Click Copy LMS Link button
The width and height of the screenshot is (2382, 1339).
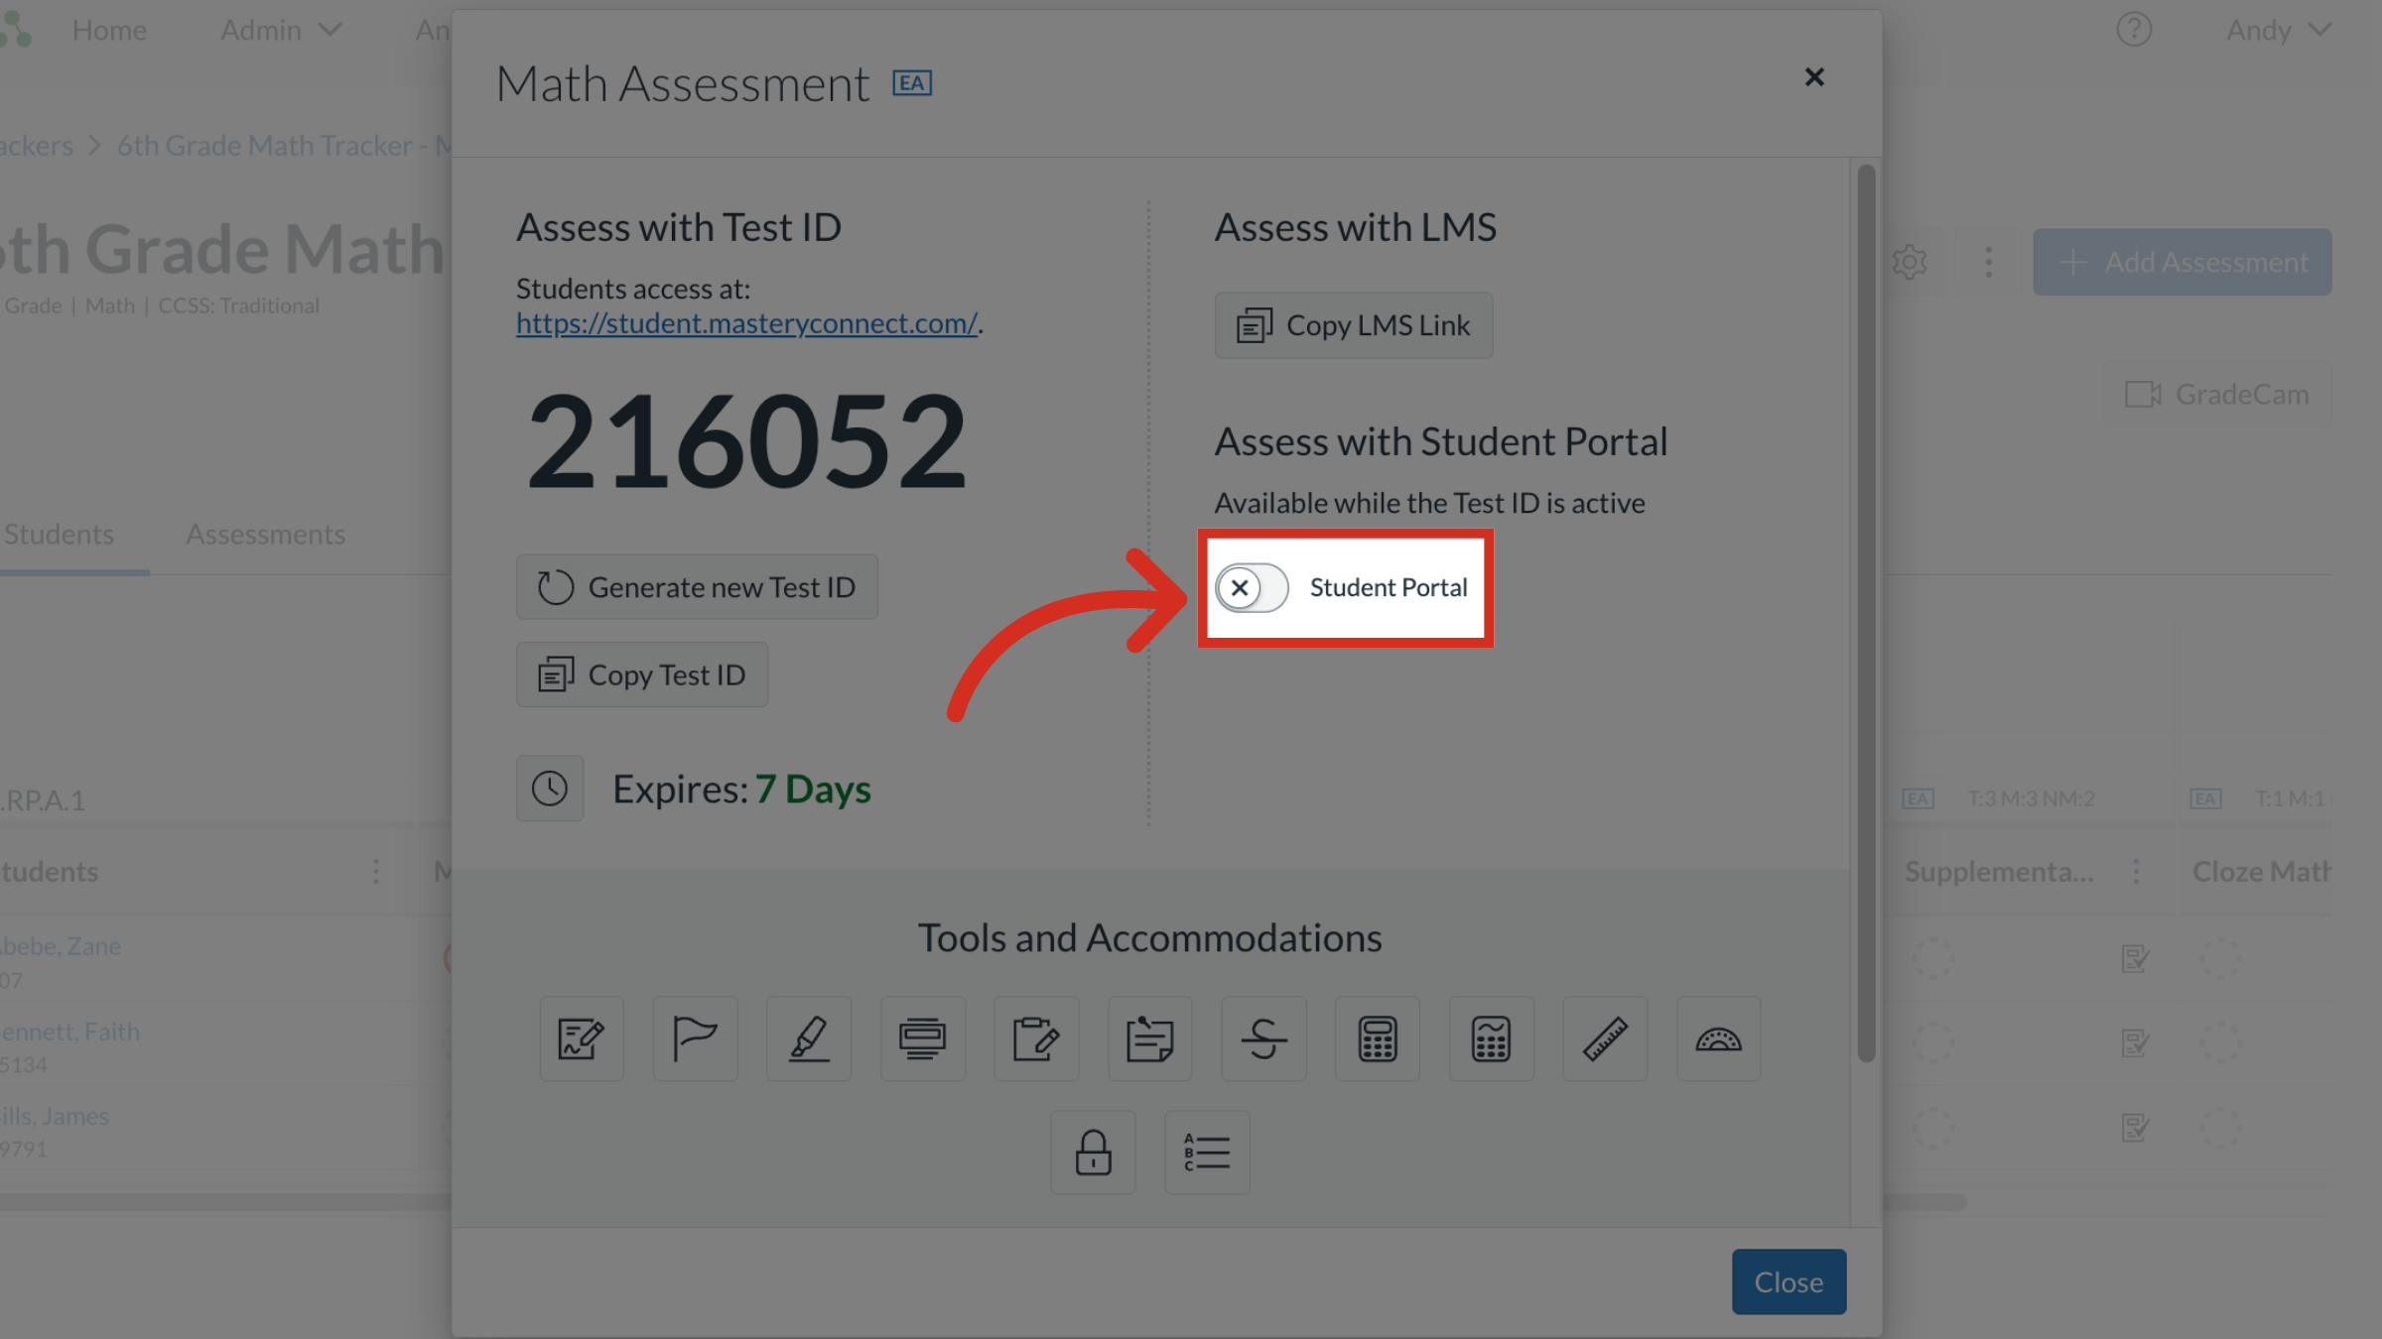pos(1354,325)
